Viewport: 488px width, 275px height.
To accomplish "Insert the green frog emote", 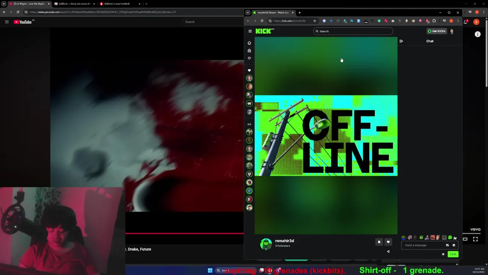I will [404, 238].
